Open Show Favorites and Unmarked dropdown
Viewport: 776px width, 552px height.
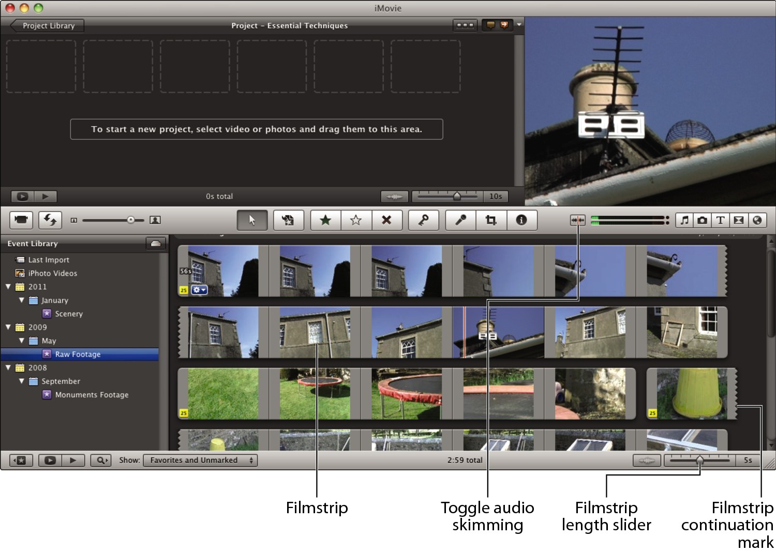tap(200, 460)
